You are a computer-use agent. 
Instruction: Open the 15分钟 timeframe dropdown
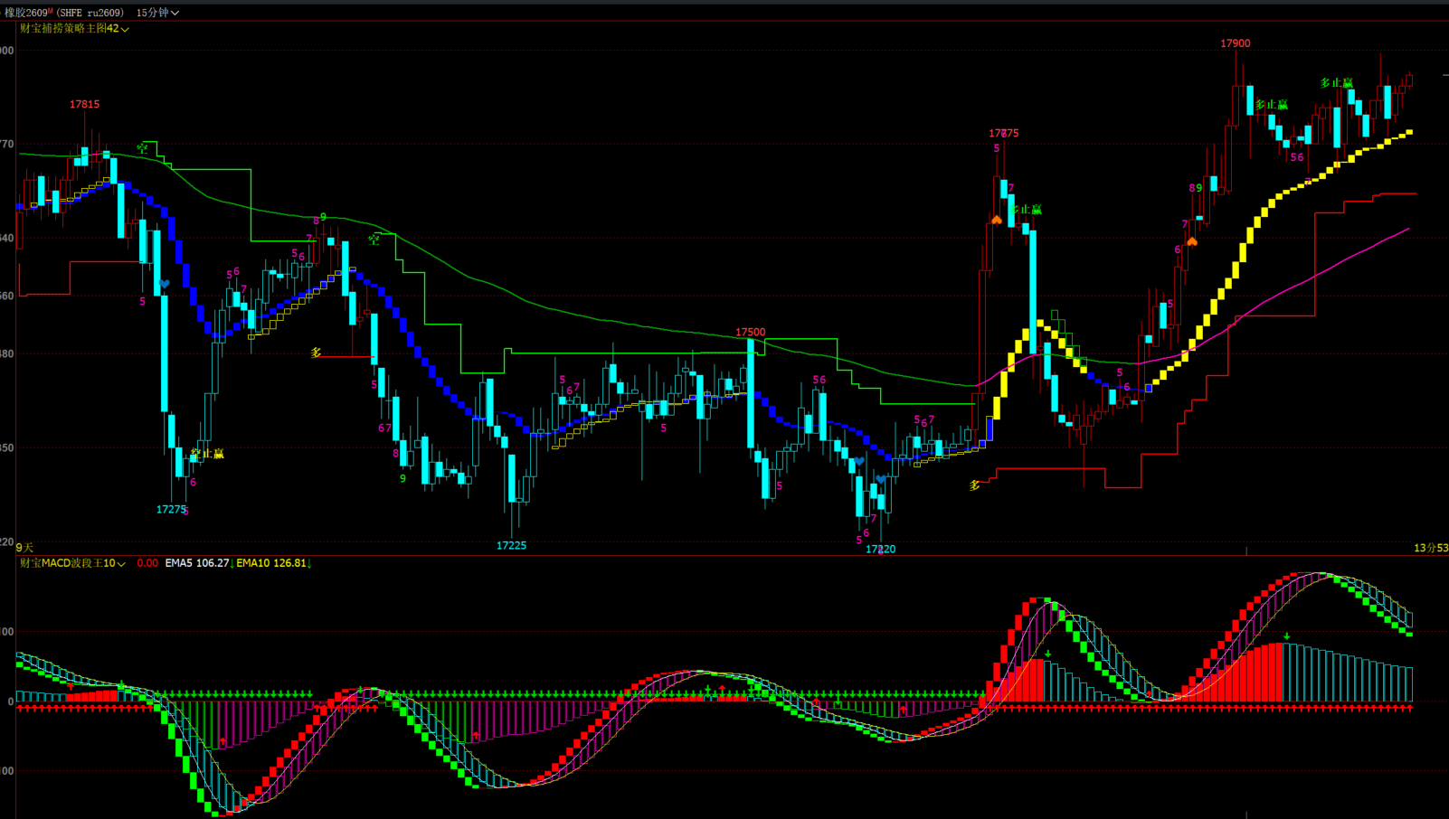pyautogui.click(x=157, y=13)
